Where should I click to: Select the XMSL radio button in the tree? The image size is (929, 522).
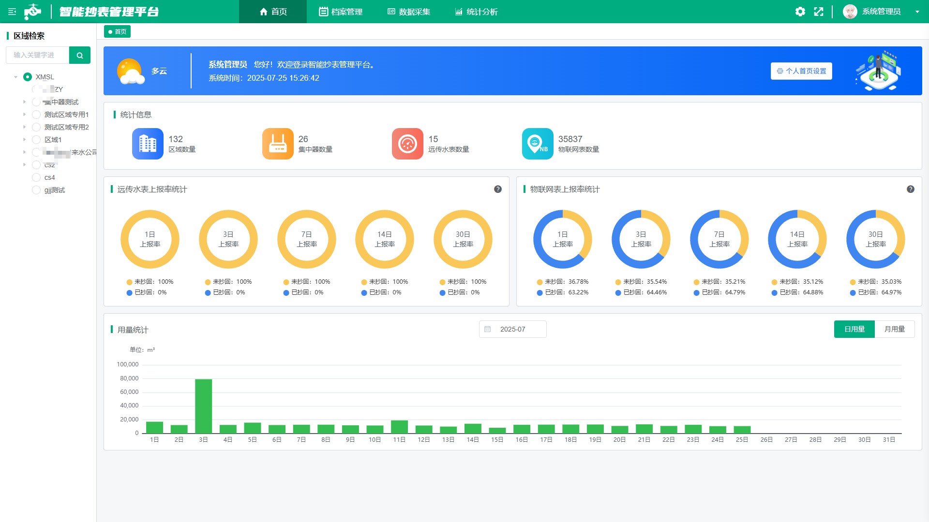[28, 77]
